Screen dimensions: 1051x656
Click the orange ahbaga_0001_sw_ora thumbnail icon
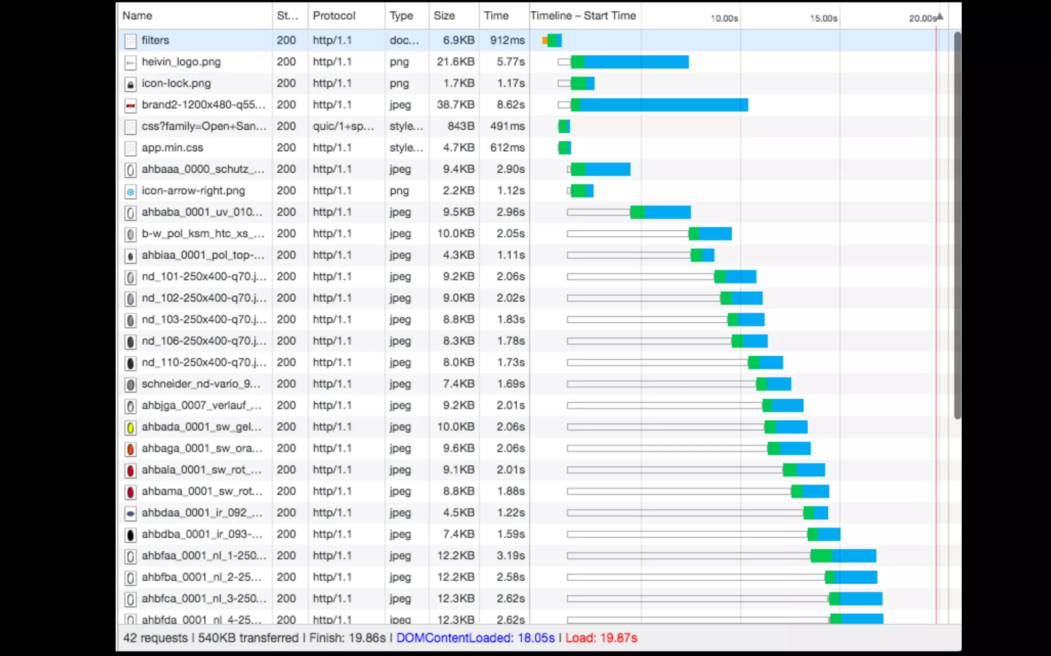click(130, 448)
